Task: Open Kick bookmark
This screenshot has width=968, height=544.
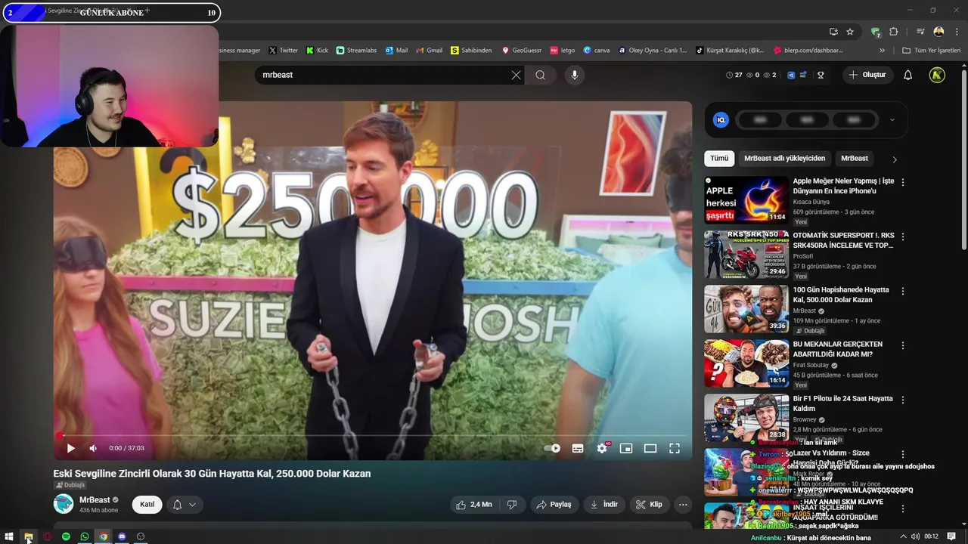Action: click(x=317, y=51)
